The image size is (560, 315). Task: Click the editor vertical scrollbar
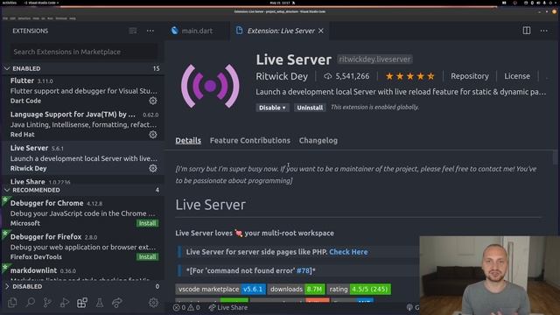[555, 157]
